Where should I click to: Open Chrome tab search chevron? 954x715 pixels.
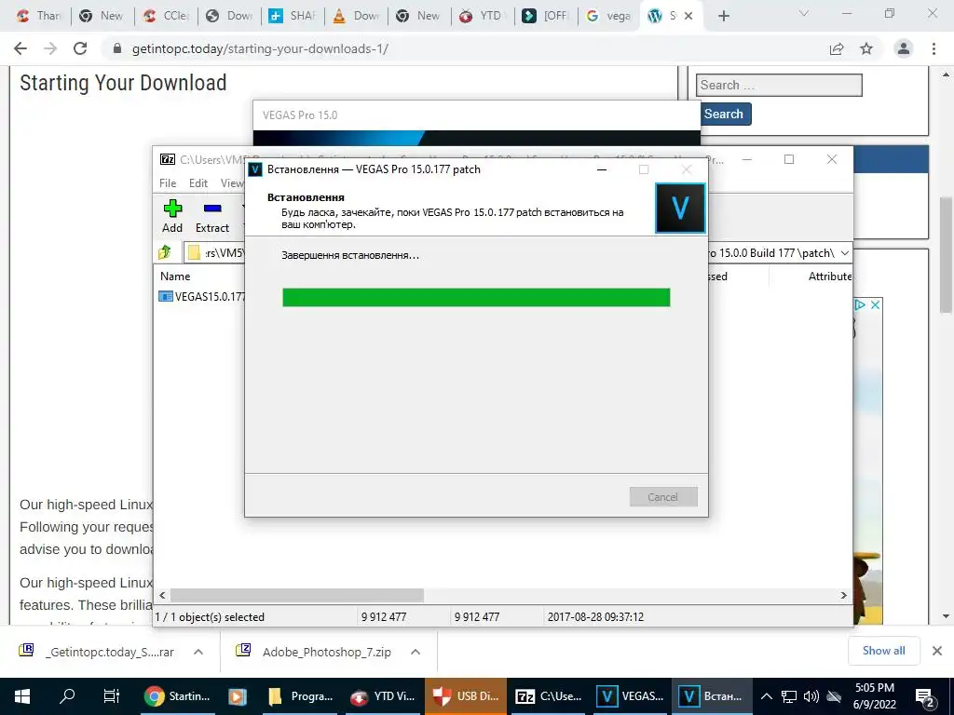804,14
